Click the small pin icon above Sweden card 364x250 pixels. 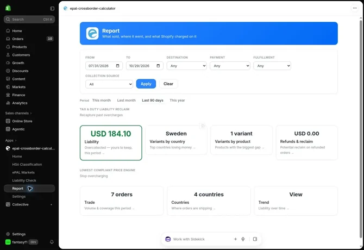[203, 126]
